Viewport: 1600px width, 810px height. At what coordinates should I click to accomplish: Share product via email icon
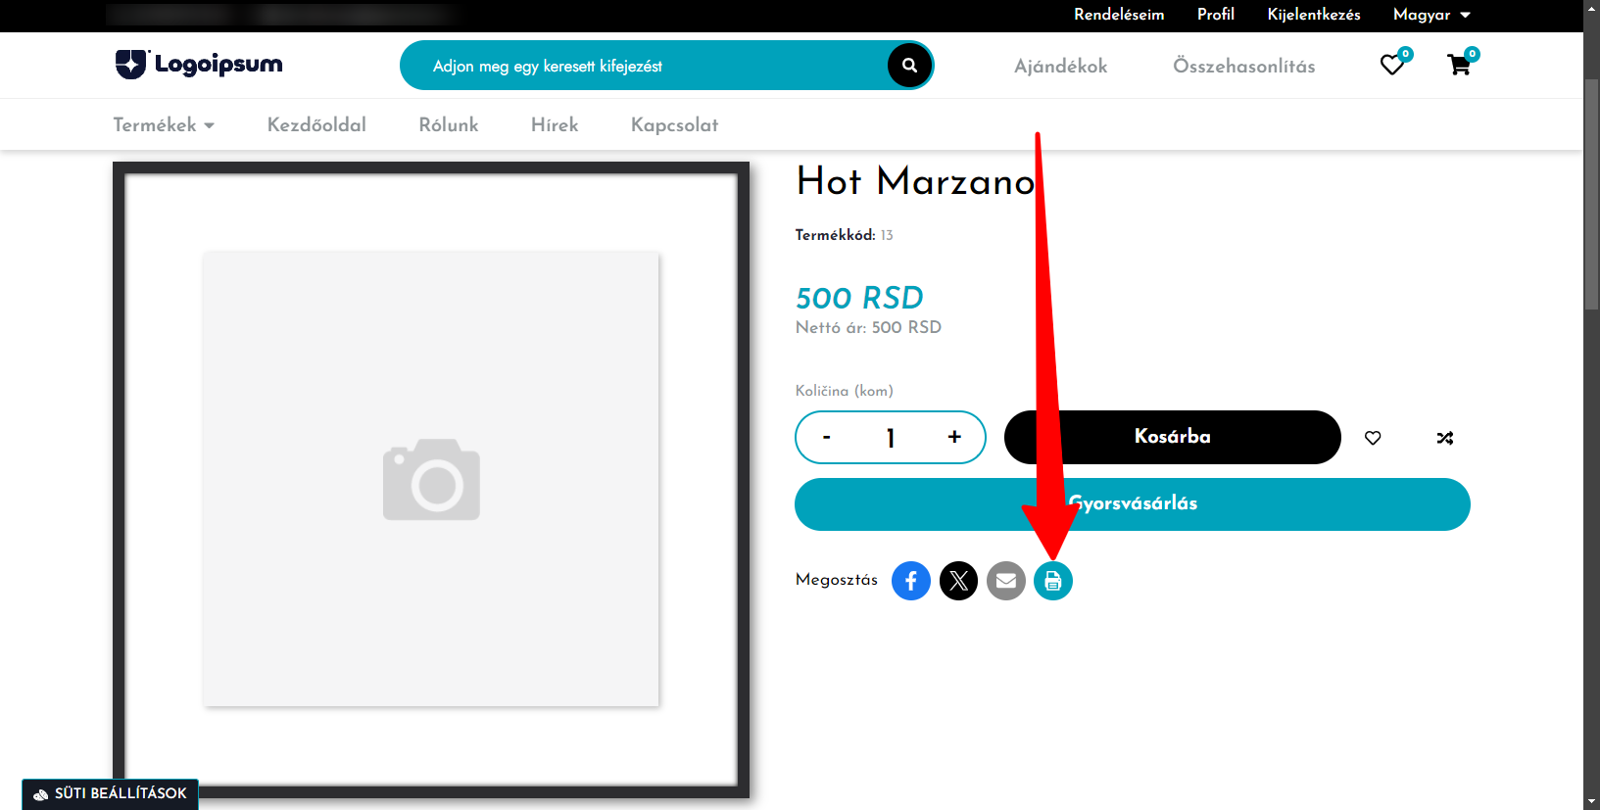(x=1005, y=581)
